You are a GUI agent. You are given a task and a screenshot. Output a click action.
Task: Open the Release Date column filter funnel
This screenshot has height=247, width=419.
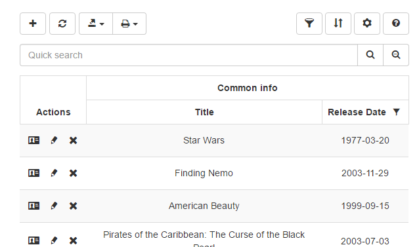[396, 112]
